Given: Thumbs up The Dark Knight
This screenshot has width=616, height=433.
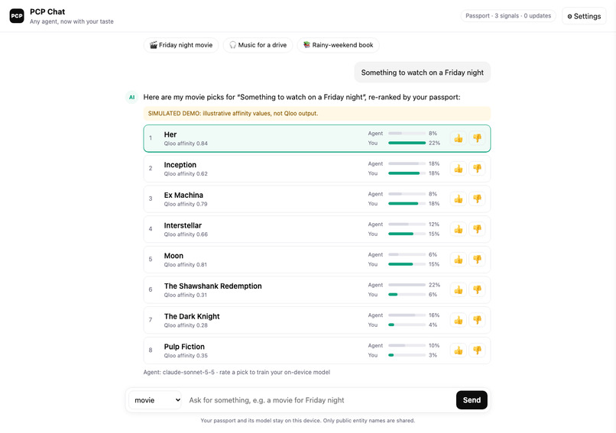Looking at the screenshot, I should coord(458,320).
